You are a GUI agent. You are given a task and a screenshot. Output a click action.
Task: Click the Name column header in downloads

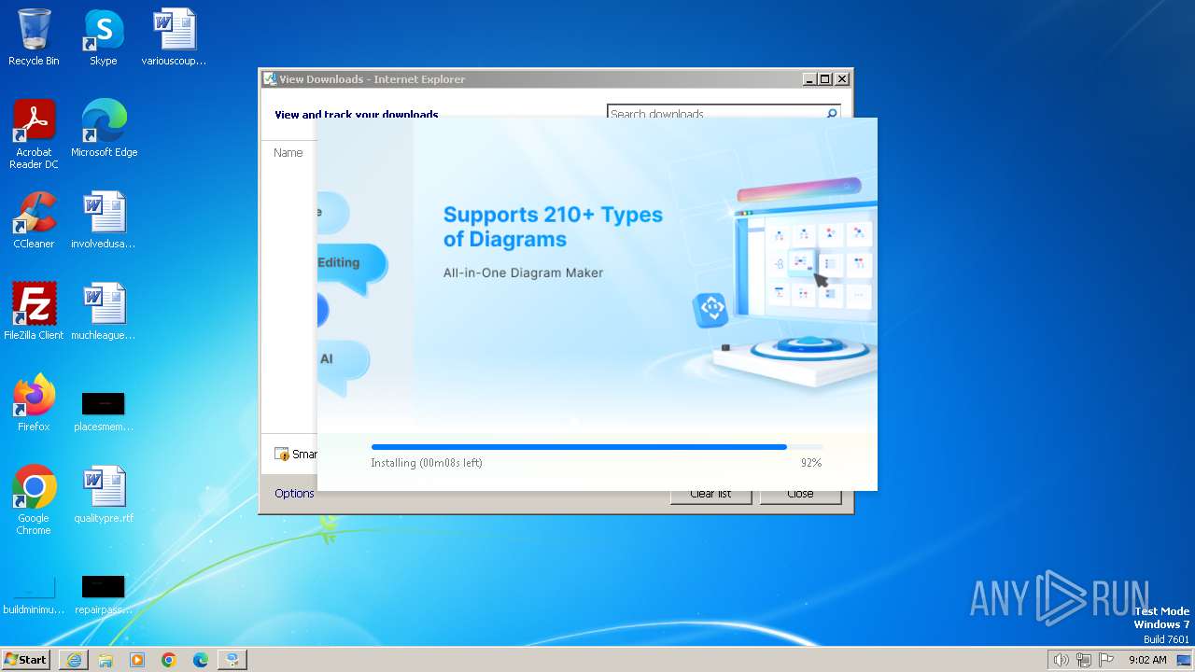(x=288, y=153)
